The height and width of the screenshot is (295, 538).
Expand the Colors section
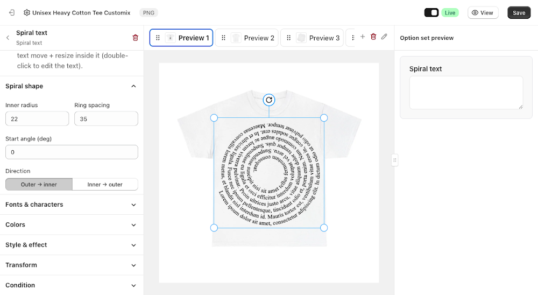pos(72,224)
